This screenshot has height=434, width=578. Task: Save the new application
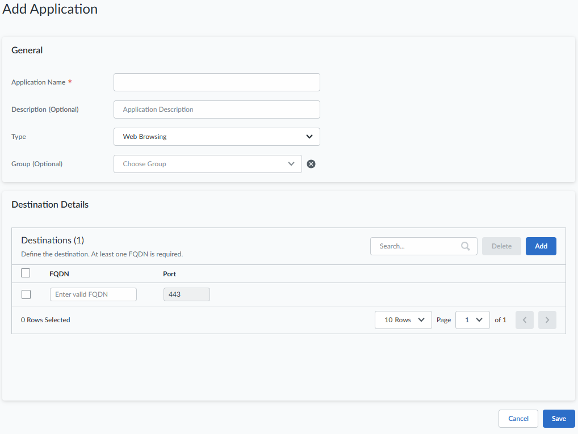559,419
